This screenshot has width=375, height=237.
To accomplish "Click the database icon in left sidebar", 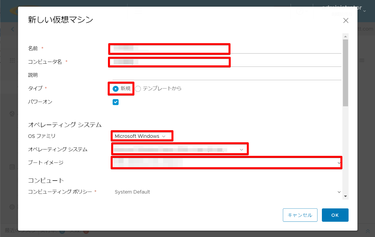I will coord(12,167).
